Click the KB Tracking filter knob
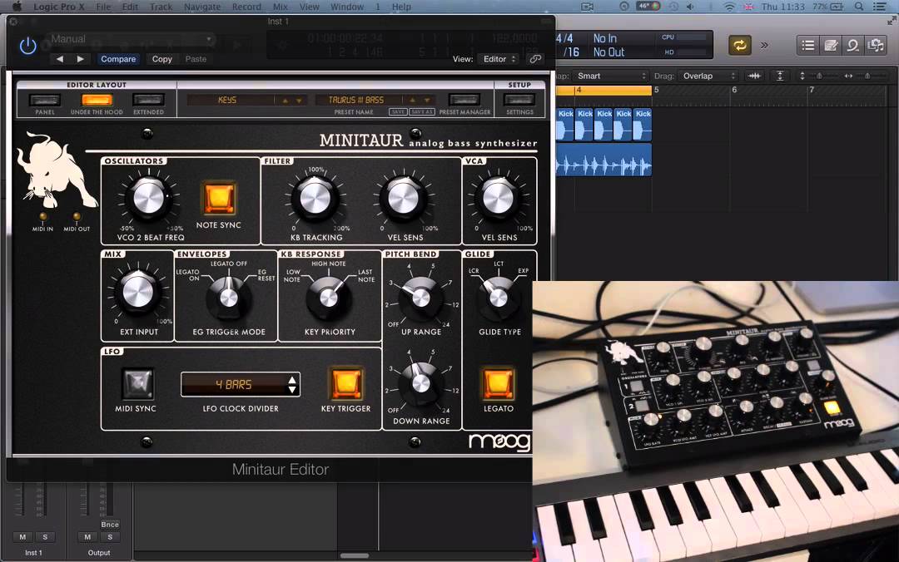899x562 pixels. click(x=315, y=198)
